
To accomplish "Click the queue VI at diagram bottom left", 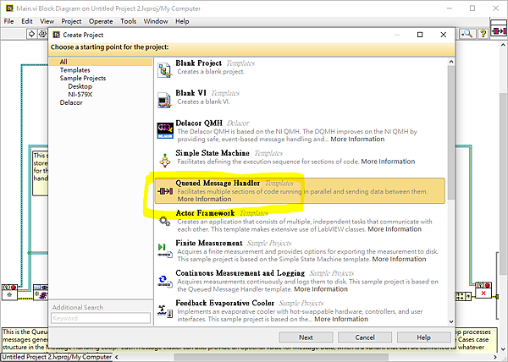I will click(9, 292).
